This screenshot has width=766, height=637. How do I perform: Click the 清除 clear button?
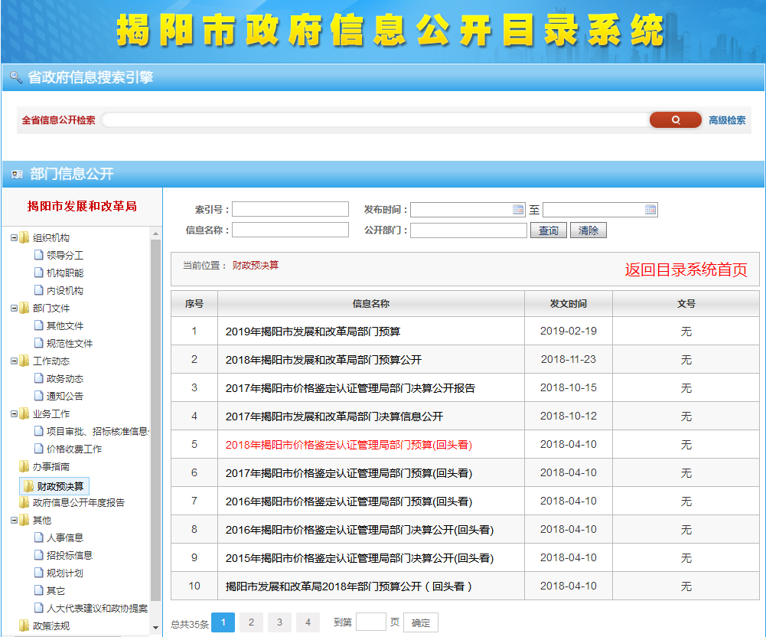(x=588, y=230)
